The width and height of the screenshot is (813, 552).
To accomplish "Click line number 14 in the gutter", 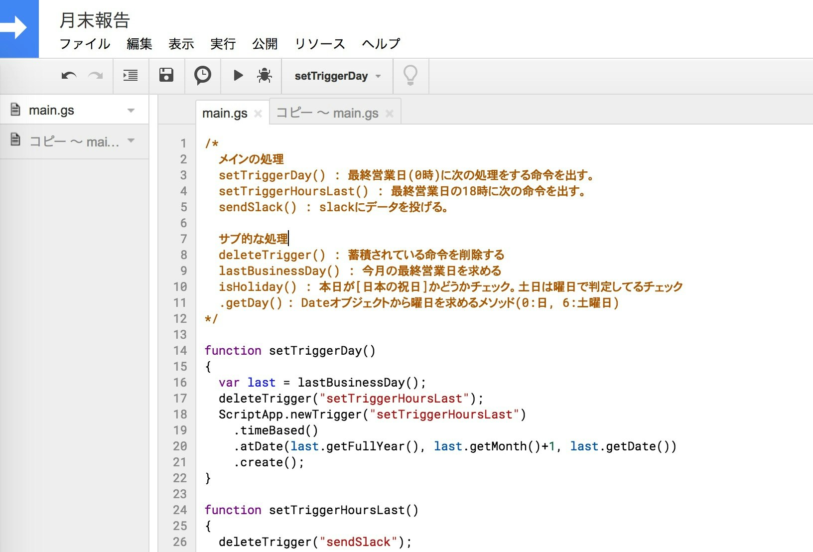I will (180, 351).
